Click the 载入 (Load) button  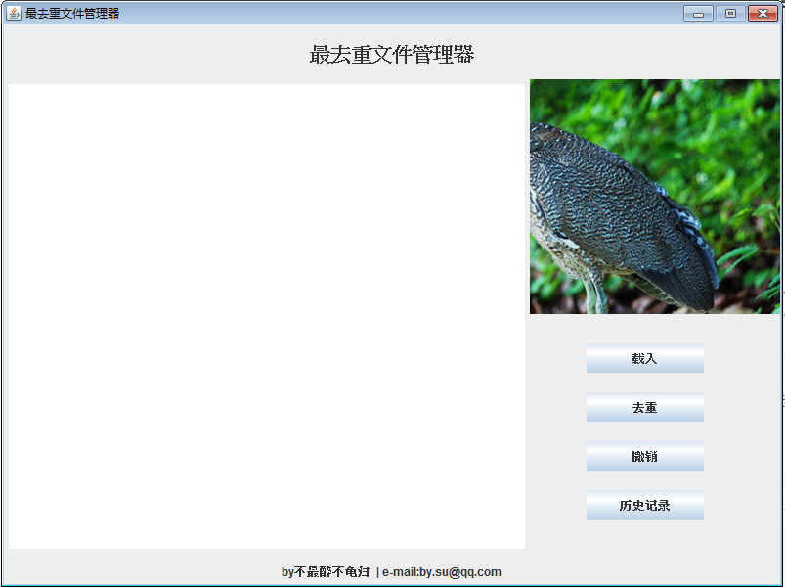click(645, 358)
